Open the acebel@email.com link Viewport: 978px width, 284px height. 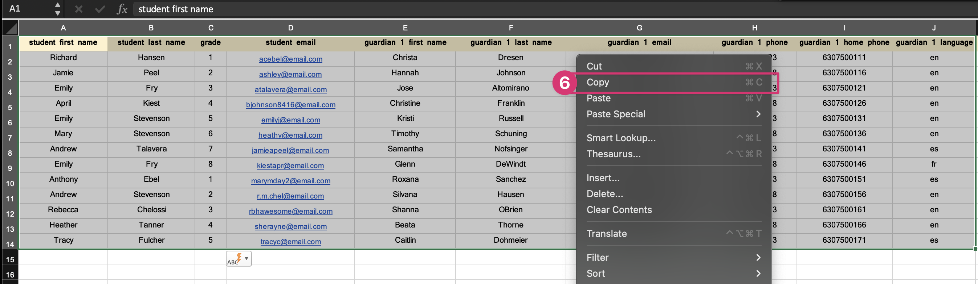click(290, 59)
